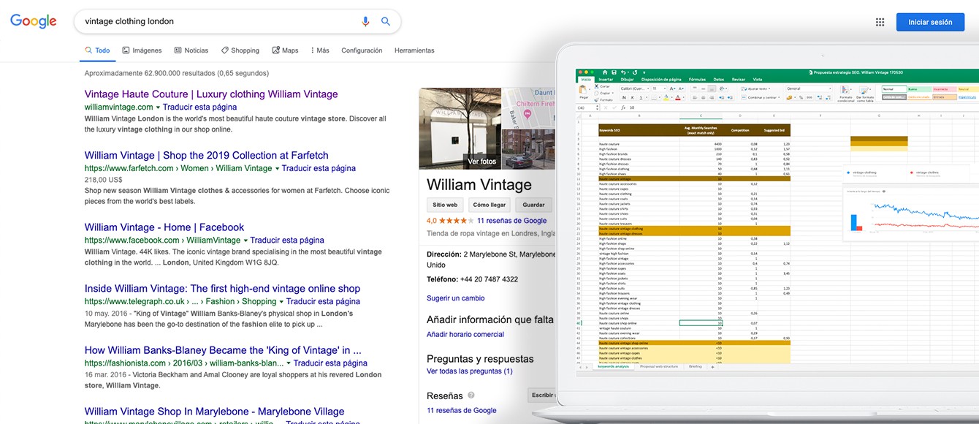Toggle bold (N) formatting in Excel
Viewport: 979px width, 424px height.
pyautogui.click(x=622, y=97)
